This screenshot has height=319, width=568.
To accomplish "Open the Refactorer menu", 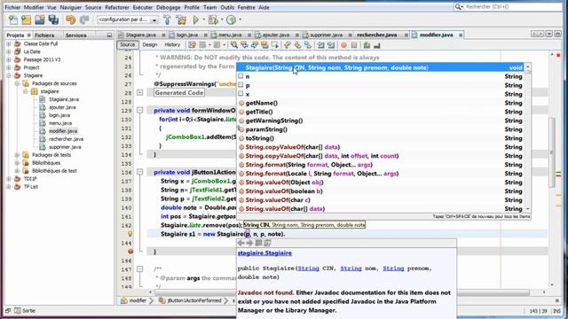I will [117, 7].
